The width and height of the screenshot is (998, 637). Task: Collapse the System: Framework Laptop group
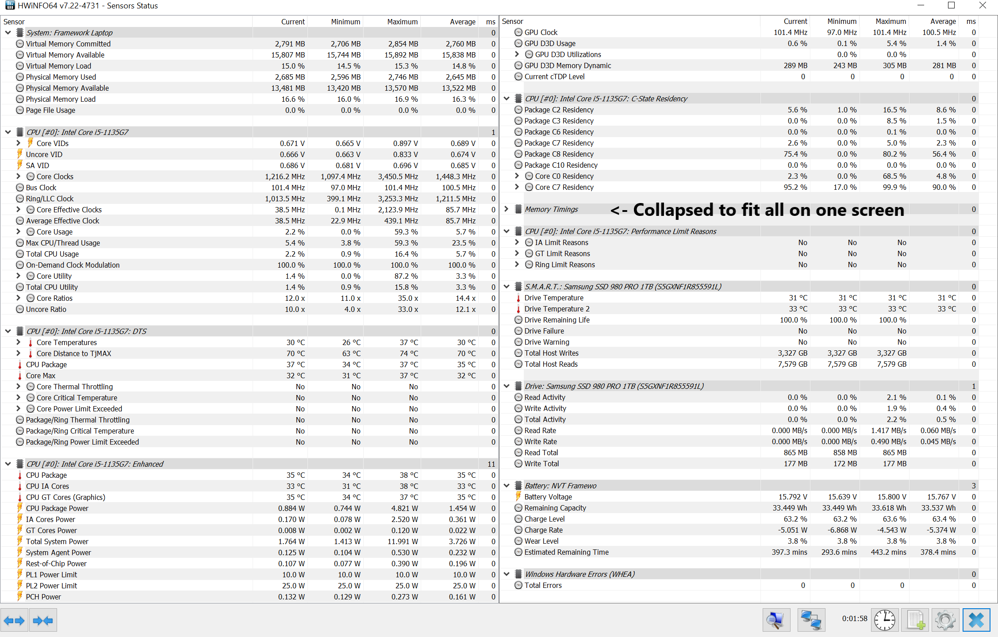click(8, 33)
